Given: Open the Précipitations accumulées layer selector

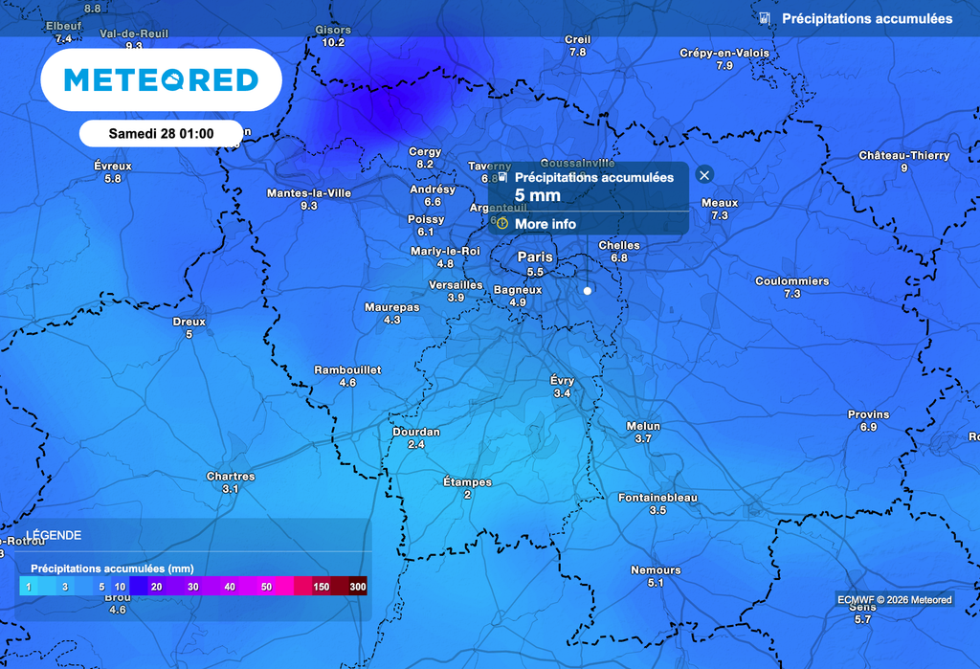Looking at the screenshot, I should click(866, 18).
